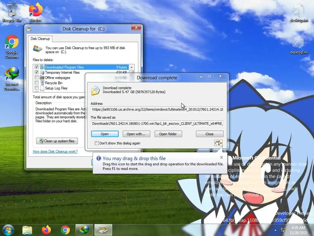Click Close button in Download complete dialog
The image size is (314, 236).
point(209,134)
